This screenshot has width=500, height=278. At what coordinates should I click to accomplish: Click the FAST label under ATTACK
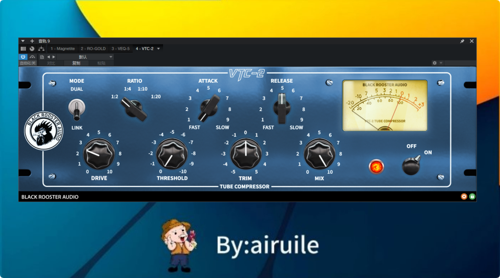pyautogui.click(x=194, y=127)
